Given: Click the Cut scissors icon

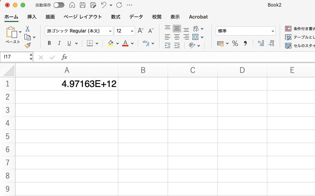Looking at the screenshot, I should coord(28,29).
